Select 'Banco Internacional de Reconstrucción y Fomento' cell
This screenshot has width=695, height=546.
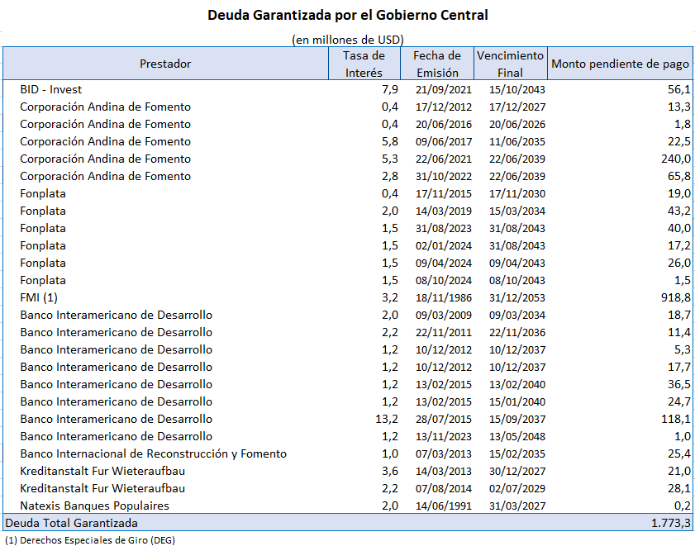154,453
